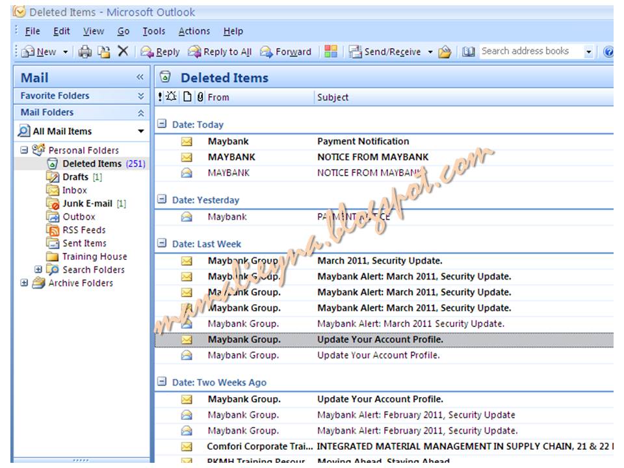Image resolution: width=624 pixels, height=468 pixels.
Task: Open the Edit menu
Action: [61, 31]
